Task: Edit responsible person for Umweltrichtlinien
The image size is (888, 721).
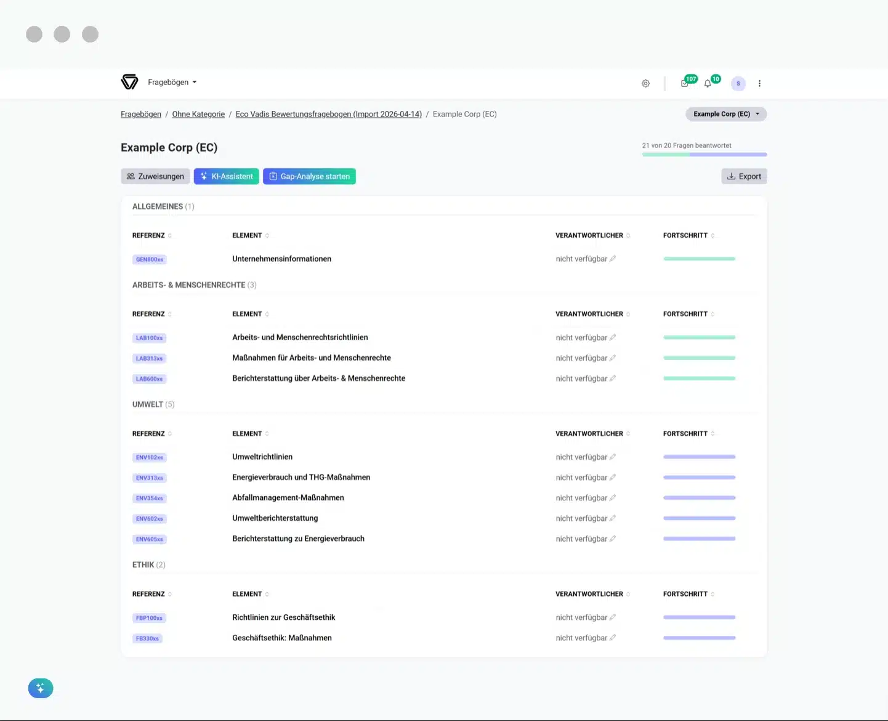Action: (613, 457)
